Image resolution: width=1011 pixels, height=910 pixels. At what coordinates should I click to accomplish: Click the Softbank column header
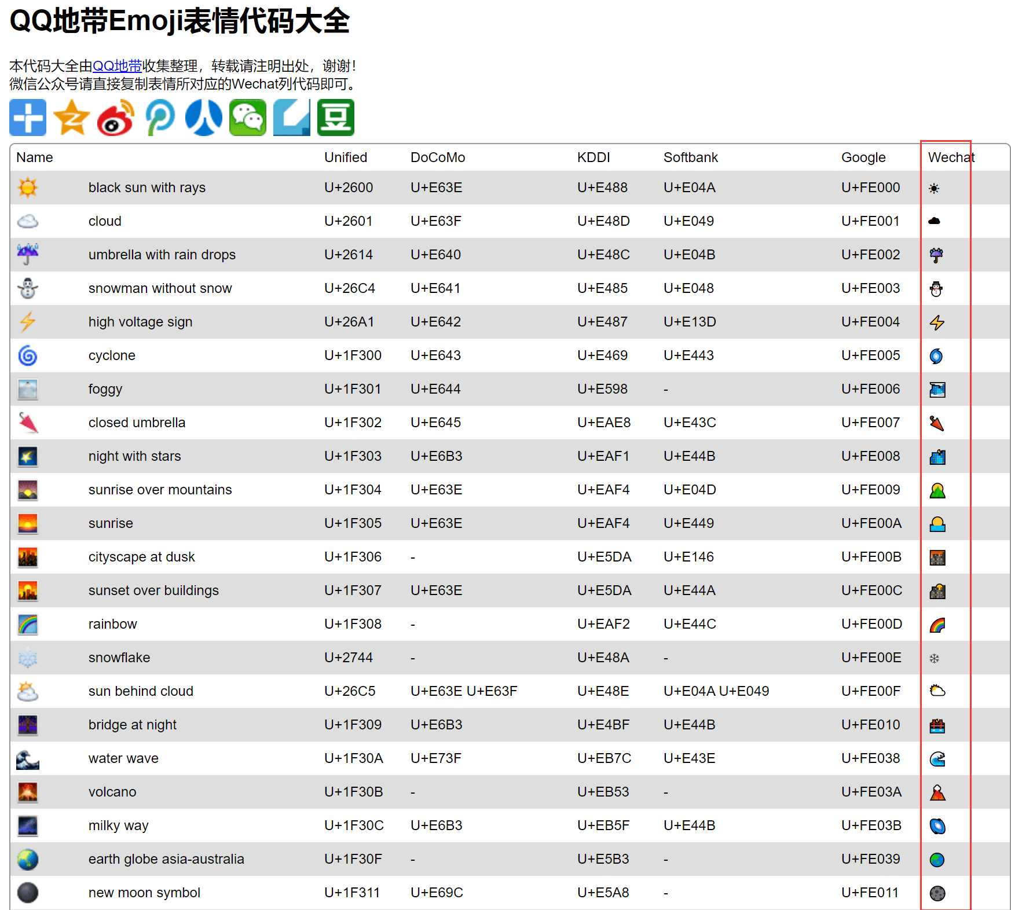pos(691,157)
